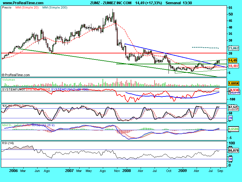This screenshot has width=242, height=182.
Task: Select the RSI (14) panel label
Action: coord(8,143)
